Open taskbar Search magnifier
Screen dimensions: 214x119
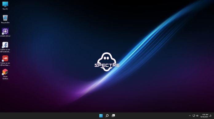[x=107, y=116]
